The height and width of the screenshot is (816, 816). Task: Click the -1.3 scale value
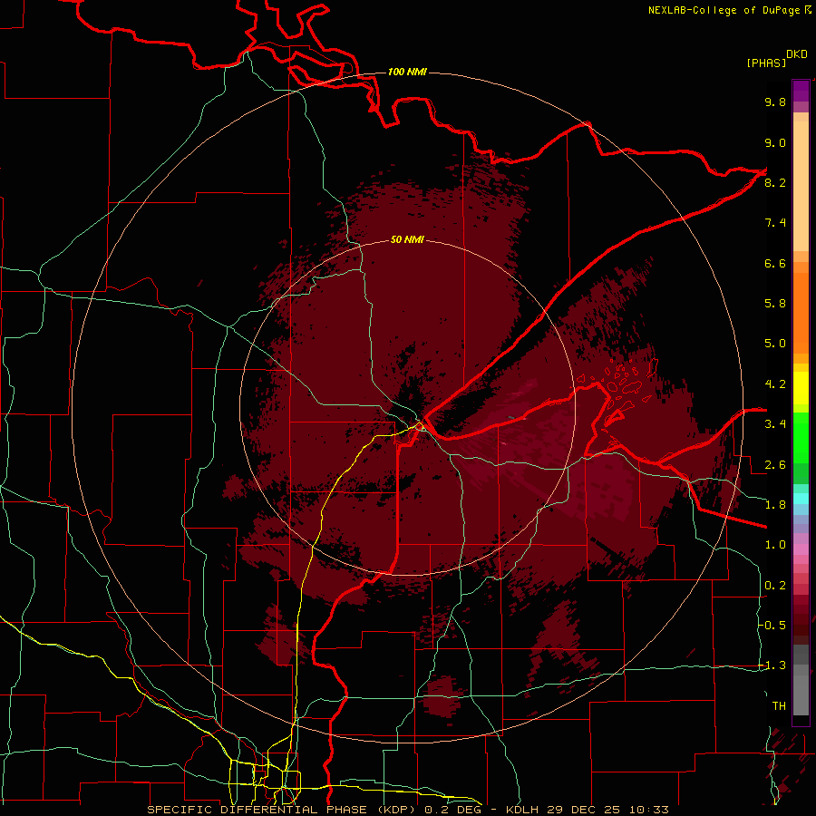coord(772,665)
